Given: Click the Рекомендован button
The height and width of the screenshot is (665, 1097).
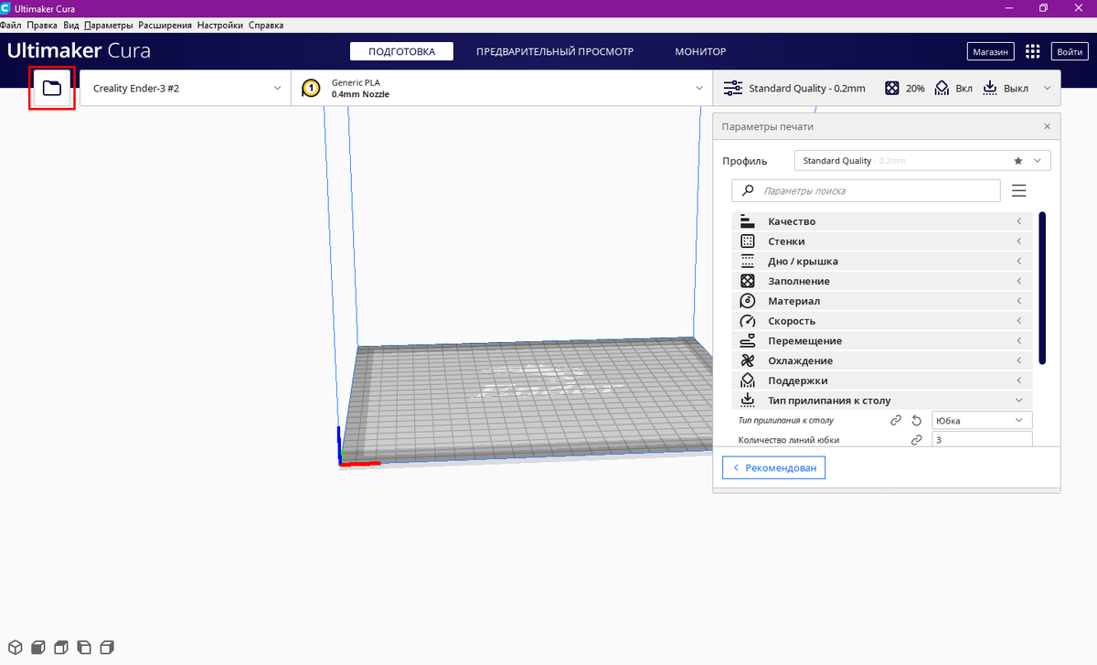Looking at the screenshot, I should (x=773, y=468).
